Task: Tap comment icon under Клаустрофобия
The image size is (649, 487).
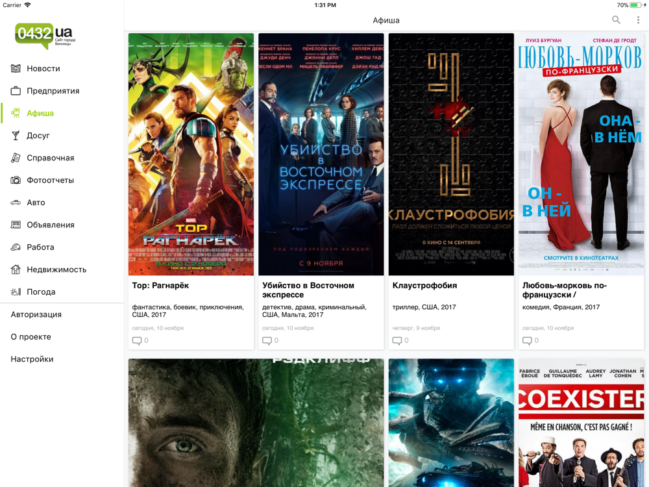Action: [x=397, y=341]
